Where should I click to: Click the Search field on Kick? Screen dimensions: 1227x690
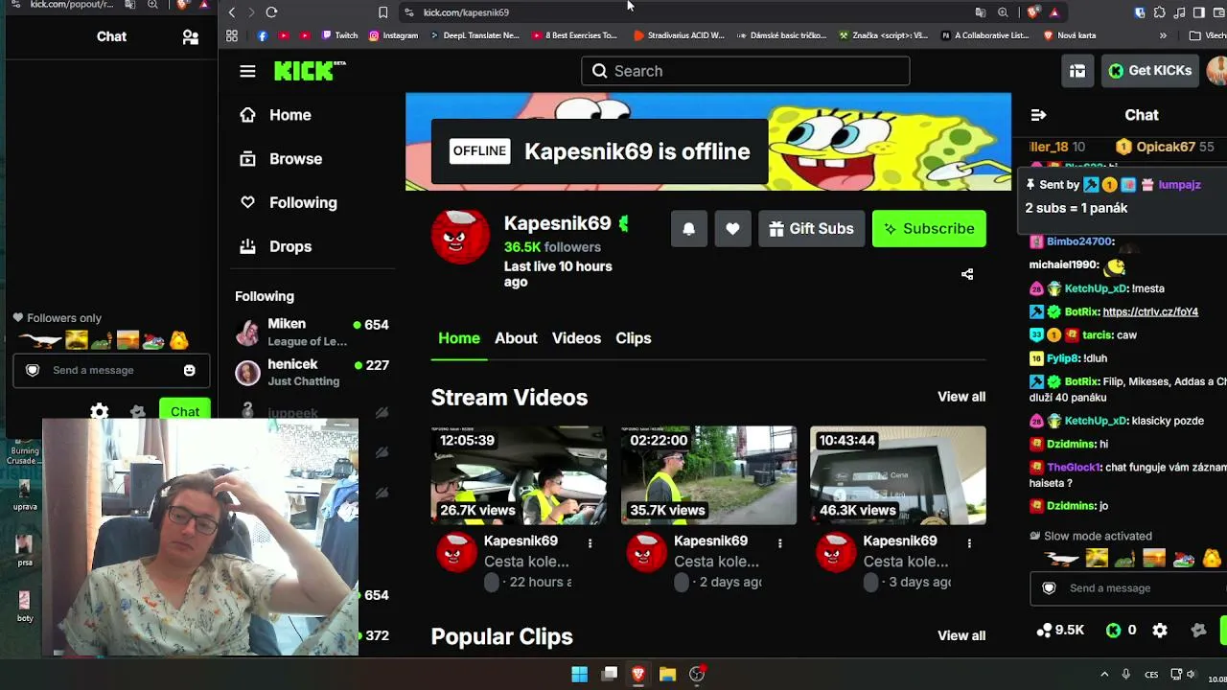tap(745, 71)
